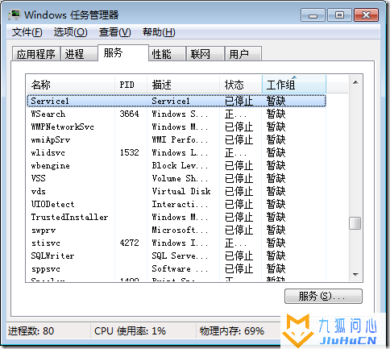This screenshot has width=390, height=349.
Task: Select the sppsvc service row
Action: coord(176,268)
